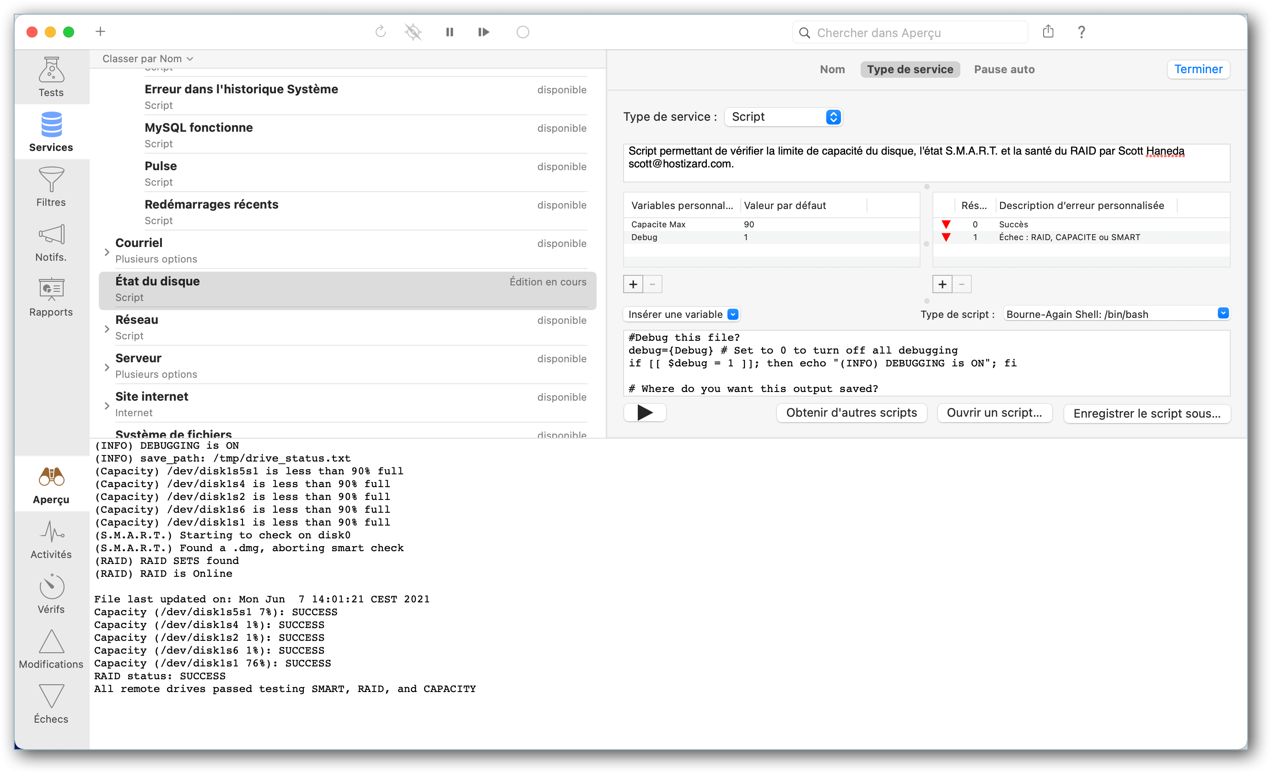
Task: Expand the Site internet group
Action: [x=107, y=405]
